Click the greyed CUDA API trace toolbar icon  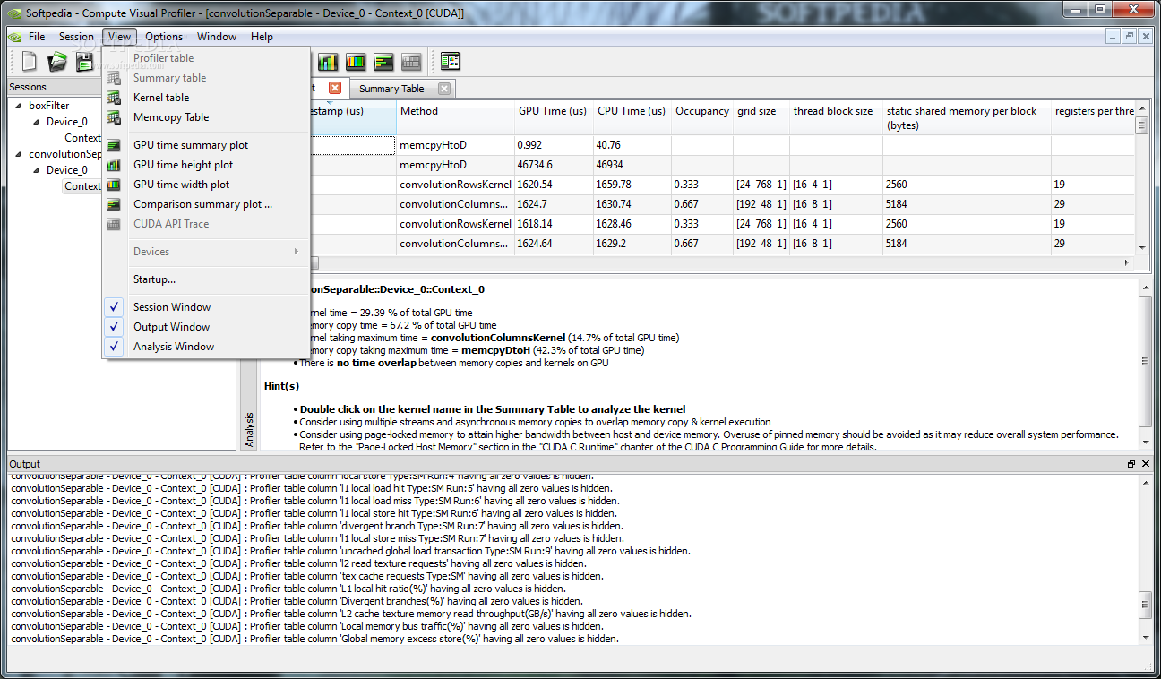411,62
